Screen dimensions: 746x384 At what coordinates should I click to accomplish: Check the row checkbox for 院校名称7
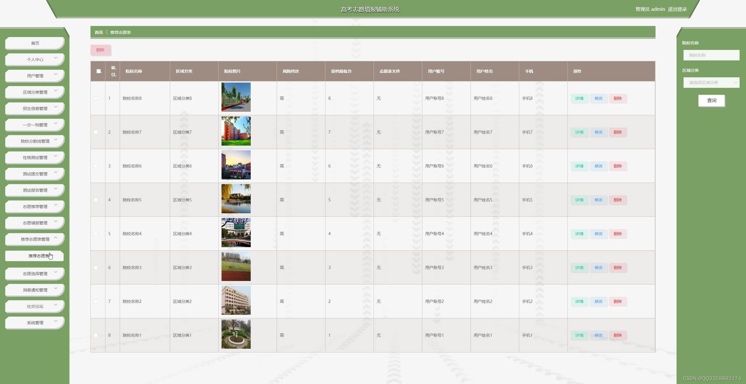(x=96, y=132)
